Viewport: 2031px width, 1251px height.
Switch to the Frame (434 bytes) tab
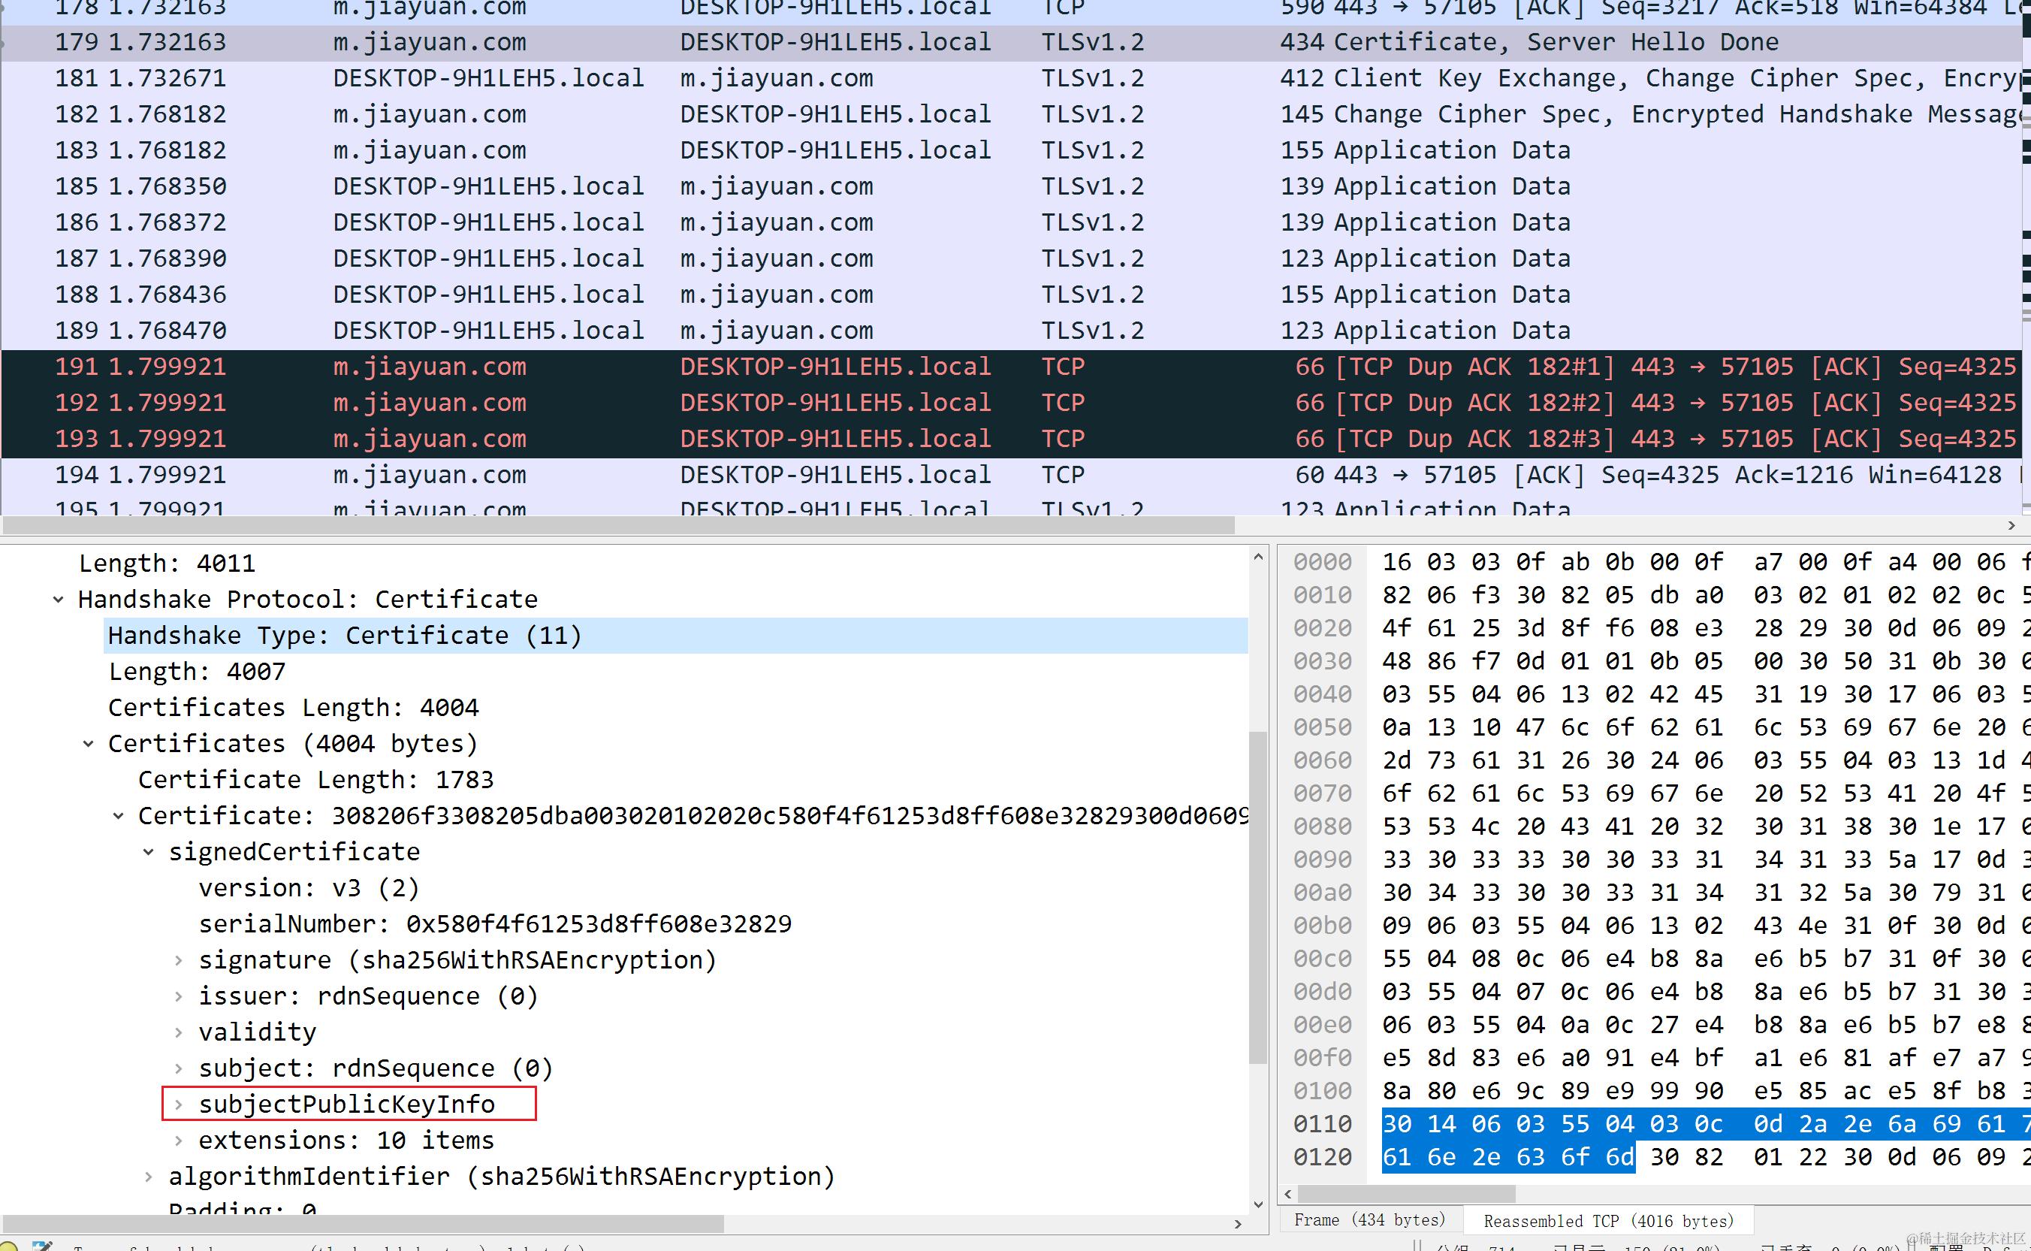point(1369,1219)
